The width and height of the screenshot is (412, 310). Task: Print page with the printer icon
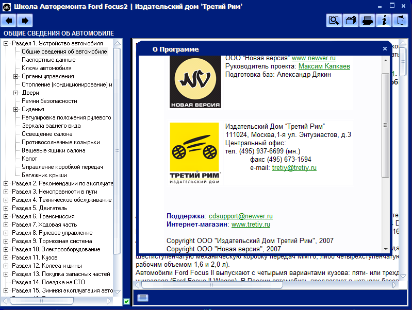tap(367, 20)
